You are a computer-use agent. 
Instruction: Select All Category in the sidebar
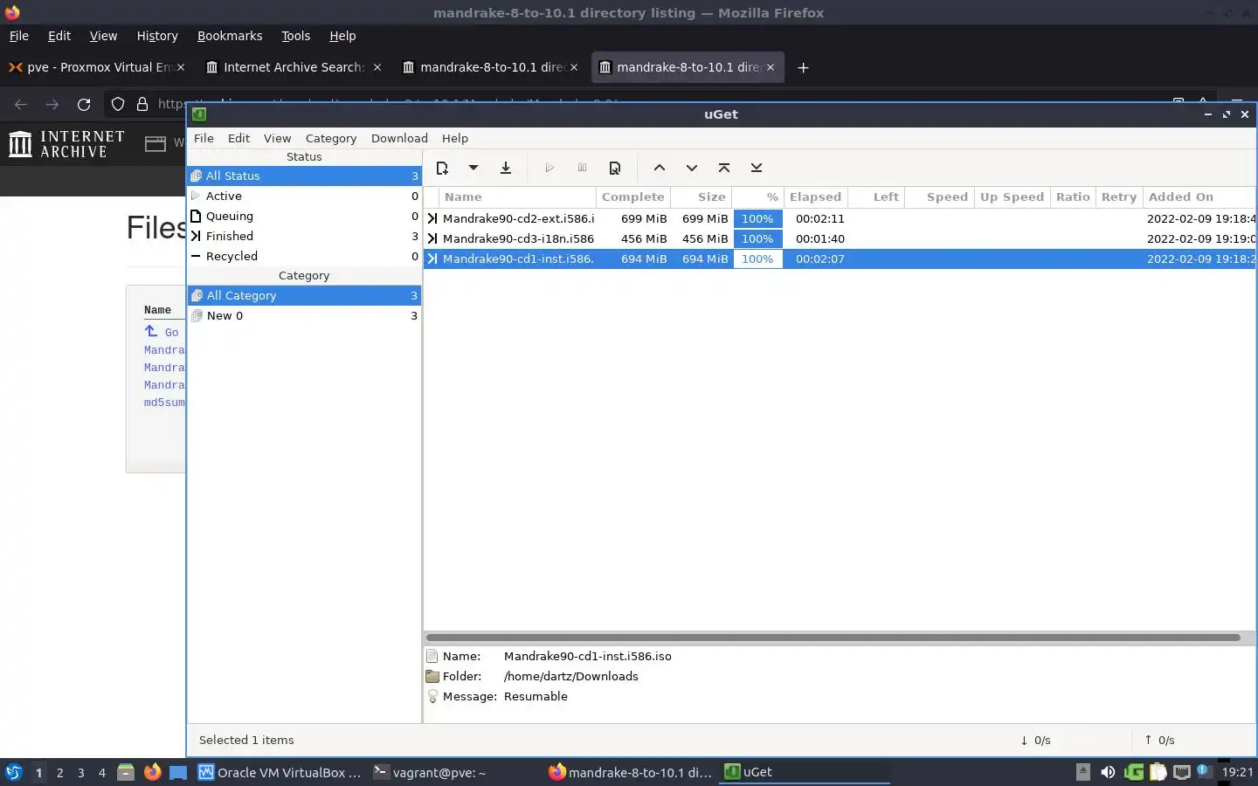point(304,295)
